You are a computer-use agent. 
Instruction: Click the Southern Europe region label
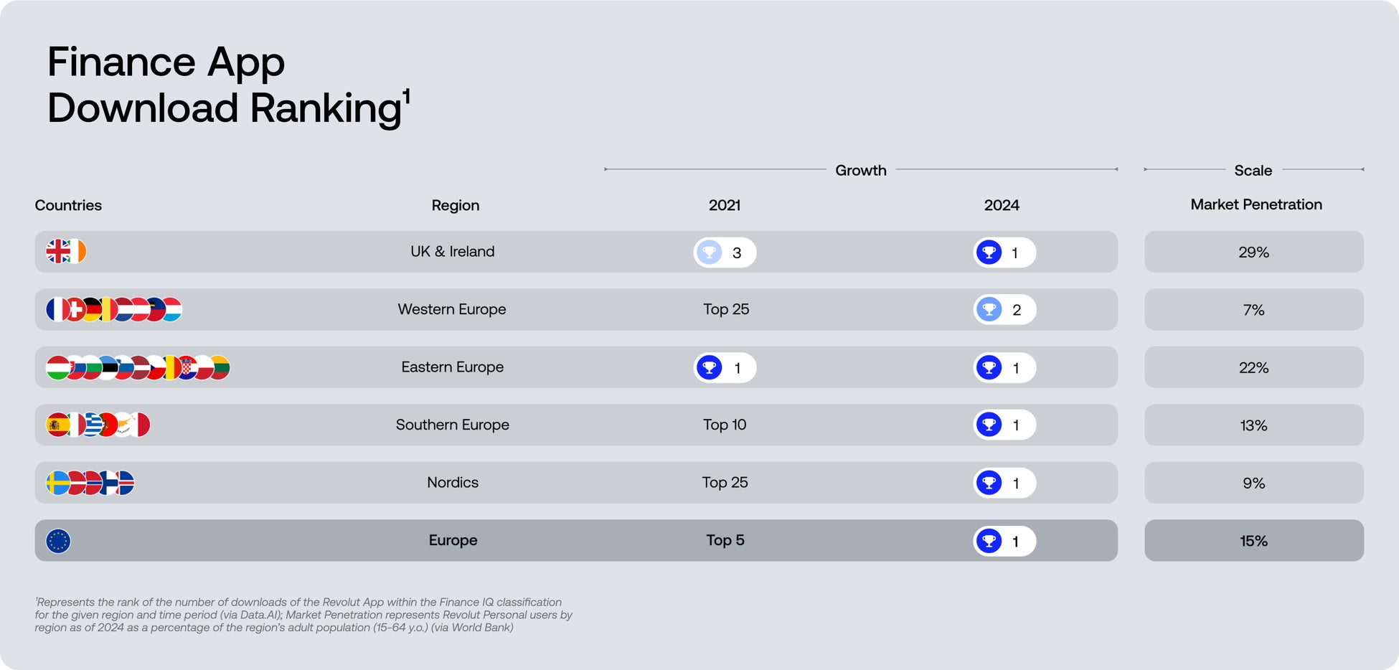click(x=452, y=425)
